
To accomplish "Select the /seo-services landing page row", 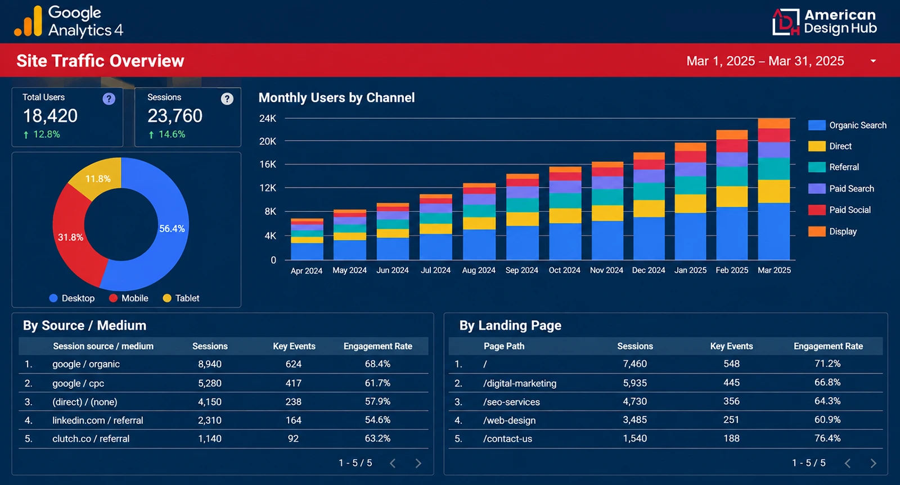I will tap(665, 401).
